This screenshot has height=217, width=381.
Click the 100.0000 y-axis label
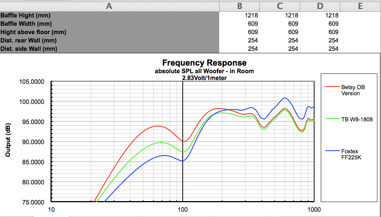(x=32, y=102)
